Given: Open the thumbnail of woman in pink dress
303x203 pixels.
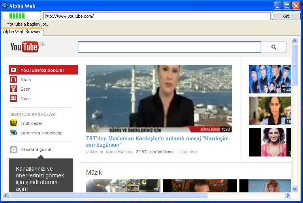Looking at the screenshot, I should 270,142.
